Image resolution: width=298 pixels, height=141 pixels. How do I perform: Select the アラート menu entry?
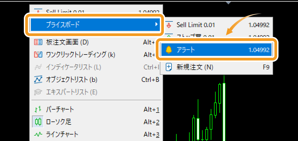tap(216, 50)
